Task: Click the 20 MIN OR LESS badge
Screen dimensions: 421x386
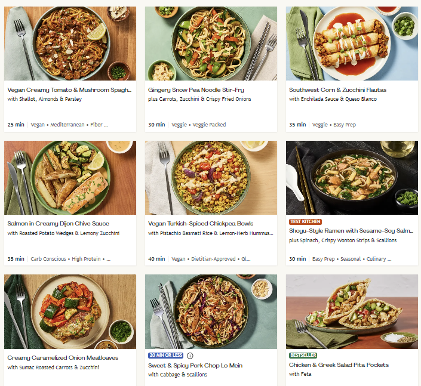Action: (165, 356)
